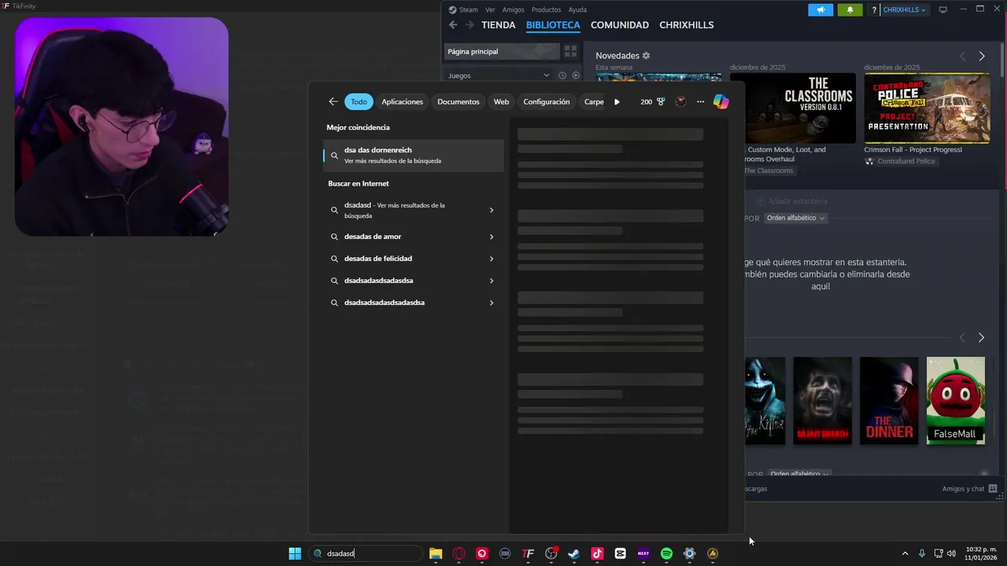Image resolution: width=1007 pixels, height=566 pixels.
Task: Go back with the search panel arrow
Action: 334,101
